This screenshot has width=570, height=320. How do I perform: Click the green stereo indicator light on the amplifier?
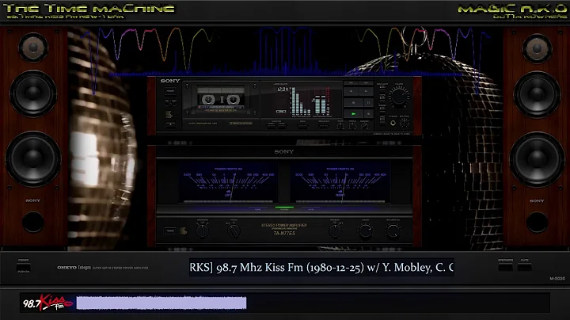click(284, 208)
